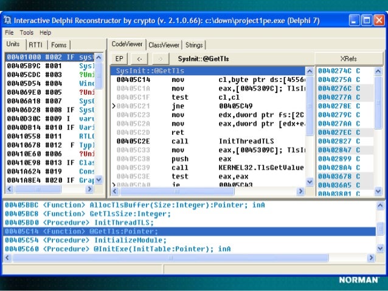Screen dimensions: 388x291
Task: Select XRef entry 0040276C
Action: coord(345,89)
